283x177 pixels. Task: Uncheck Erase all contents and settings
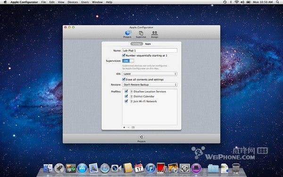(x=124, y=79)
